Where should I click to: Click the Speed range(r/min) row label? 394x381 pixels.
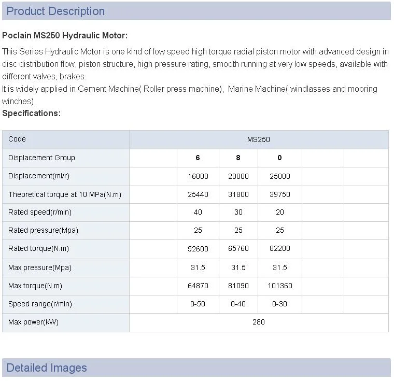(40, 304)
